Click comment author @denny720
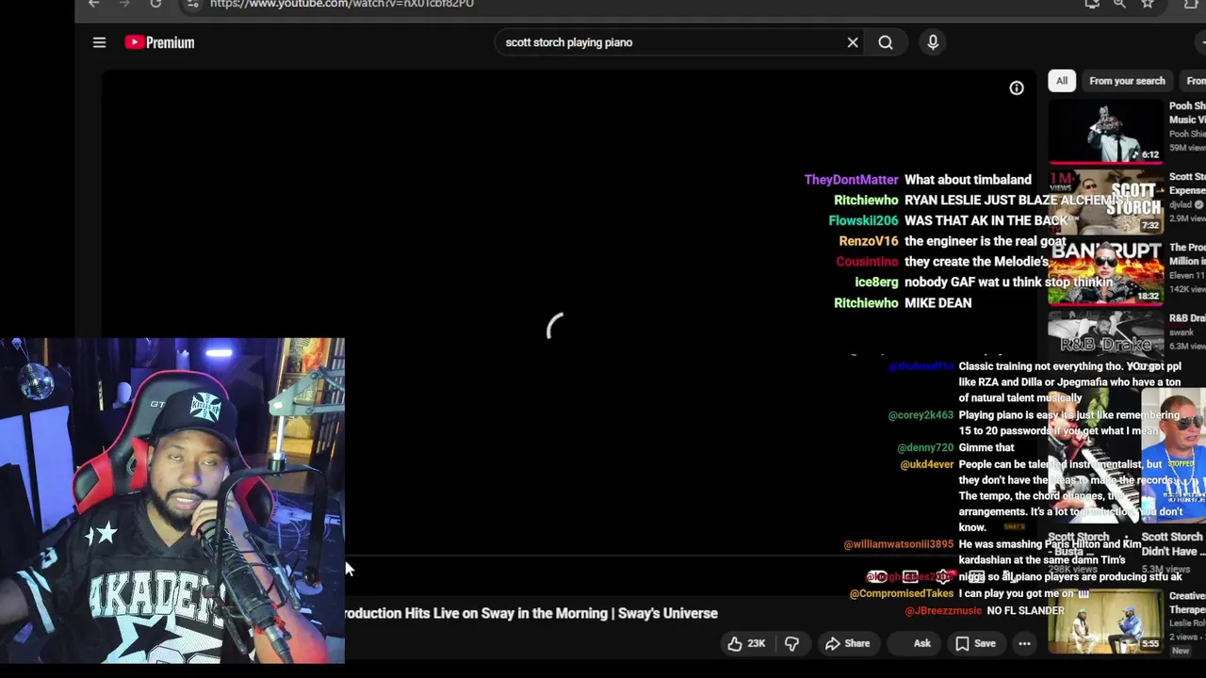 (x=925, y=448)
